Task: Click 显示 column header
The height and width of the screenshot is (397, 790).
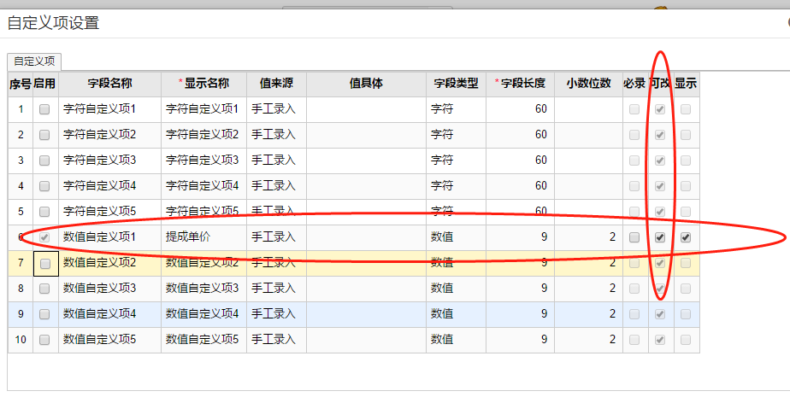Action: click(x=687, y=84)
